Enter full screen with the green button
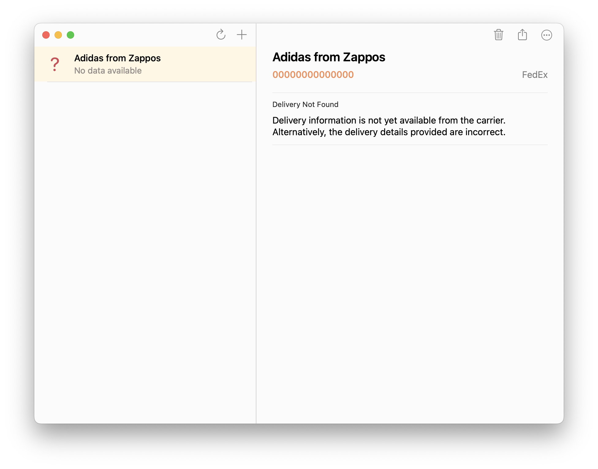The width and height of the screenshot is (598, 469). coord(70,35)
